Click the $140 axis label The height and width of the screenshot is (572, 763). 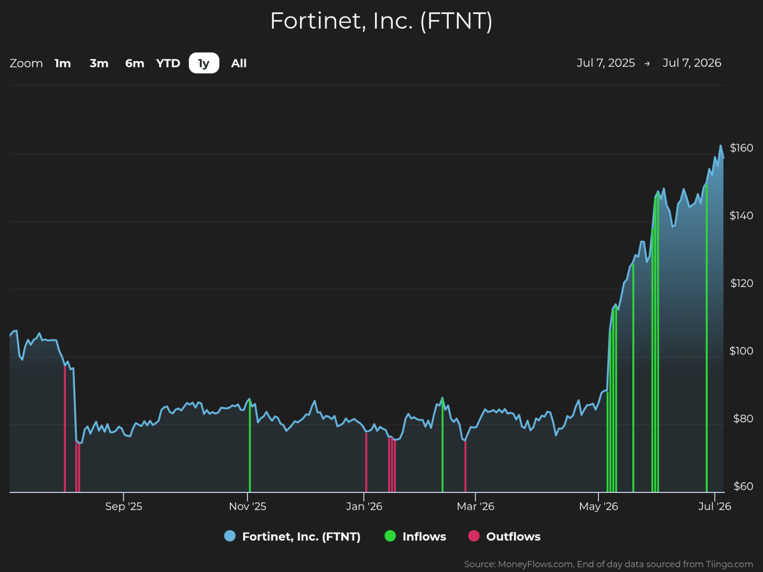point(741,215)
